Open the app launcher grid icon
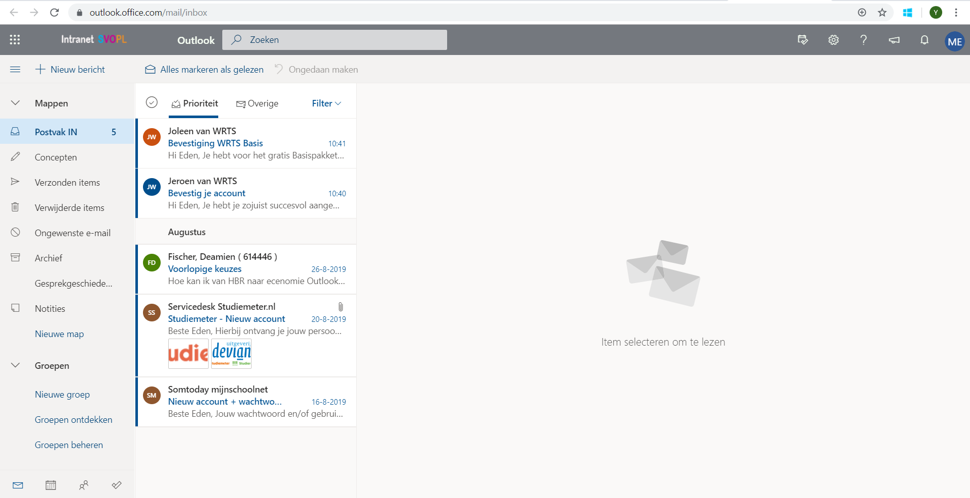This screenshot has height=498, width=970. pos(15,40)
